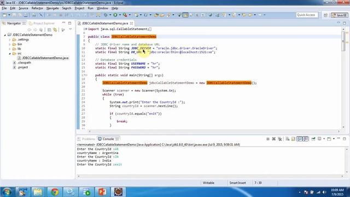The height and width of the screenshot is (197, 350).
Task: Open File Explorer from the taskbar
Action: (38, 192)
